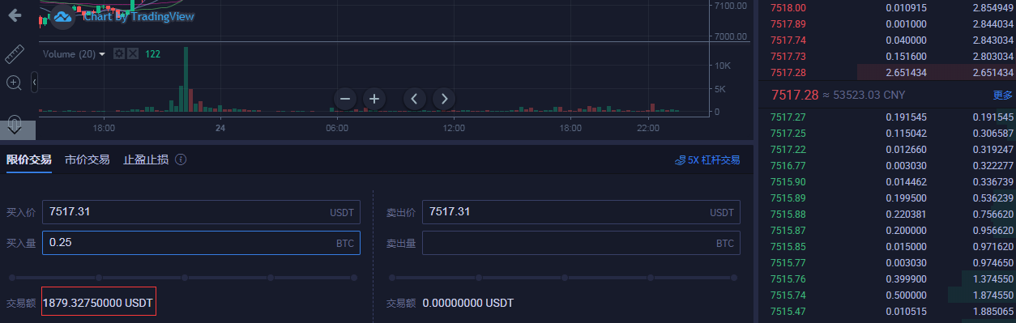Click the back arrow in chart toolbar
The height and width of the screenshot is (323, 1016).
click(15, 15)
